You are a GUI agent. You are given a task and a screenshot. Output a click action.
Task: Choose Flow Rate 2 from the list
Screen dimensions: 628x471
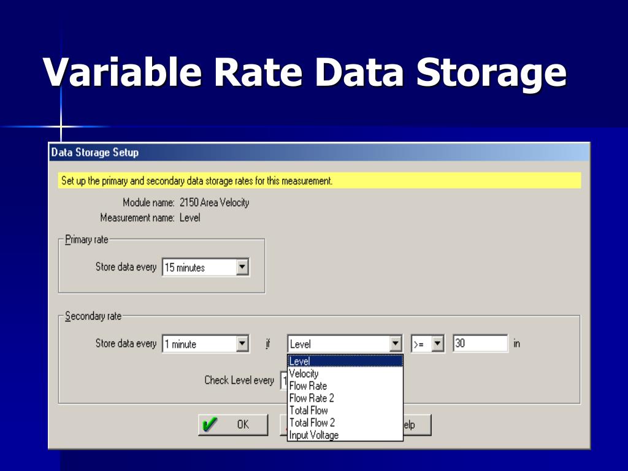click(x=345, y=398)
